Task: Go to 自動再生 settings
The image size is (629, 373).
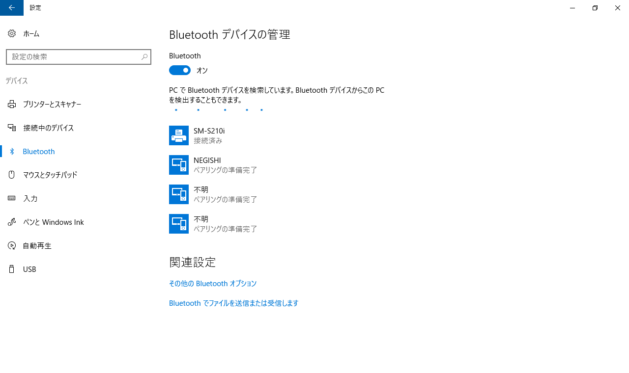Action: [37, 245]
